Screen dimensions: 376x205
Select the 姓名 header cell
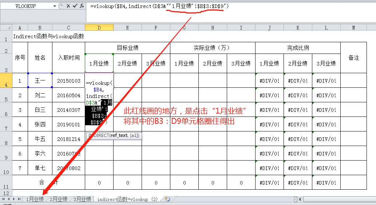tap(40, 58)
